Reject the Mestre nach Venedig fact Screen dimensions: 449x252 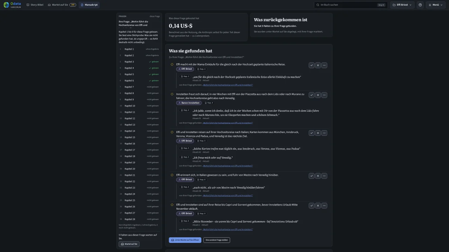pos(318,176)
